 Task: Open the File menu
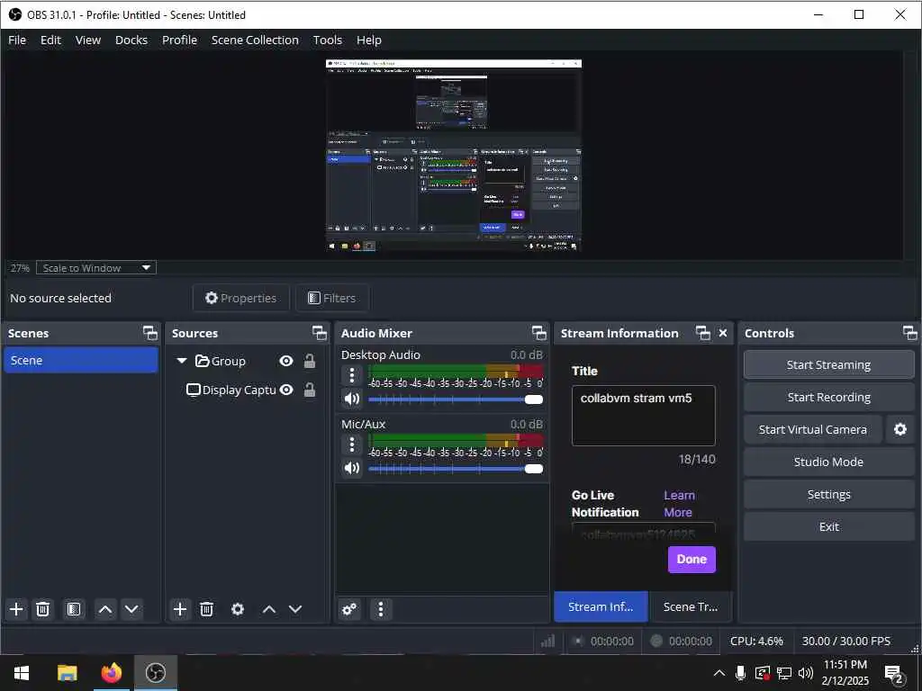[17, 40]
